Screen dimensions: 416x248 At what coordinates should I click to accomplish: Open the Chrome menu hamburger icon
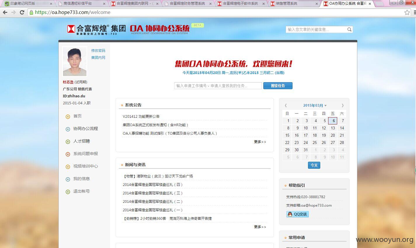[415, 12]
